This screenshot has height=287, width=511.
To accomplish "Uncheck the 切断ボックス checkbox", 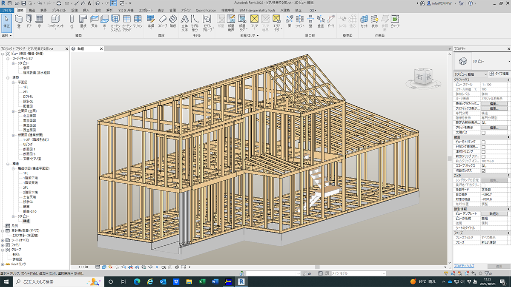I will [x=483, y=171].
